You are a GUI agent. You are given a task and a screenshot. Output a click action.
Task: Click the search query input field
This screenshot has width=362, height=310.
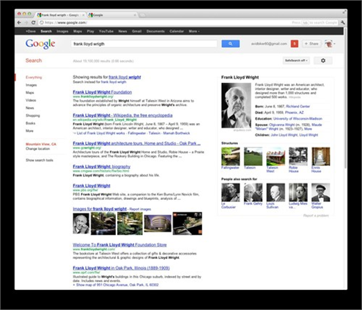(144, 44)
